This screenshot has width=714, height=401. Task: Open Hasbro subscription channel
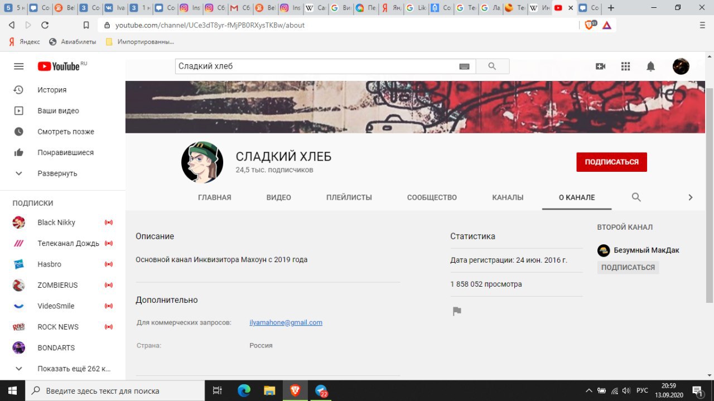[x=62, y=264]
